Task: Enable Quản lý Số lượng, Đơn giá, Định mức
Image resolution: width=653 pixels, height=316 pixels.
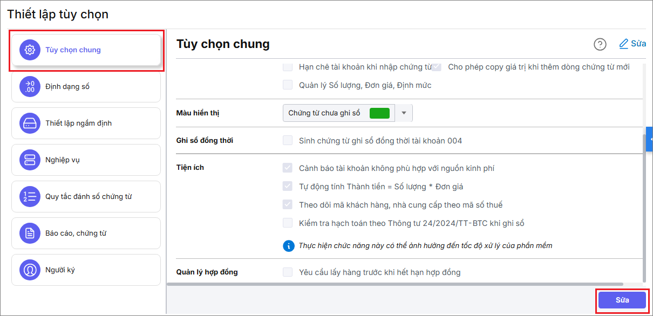Action: pos(288,85)
